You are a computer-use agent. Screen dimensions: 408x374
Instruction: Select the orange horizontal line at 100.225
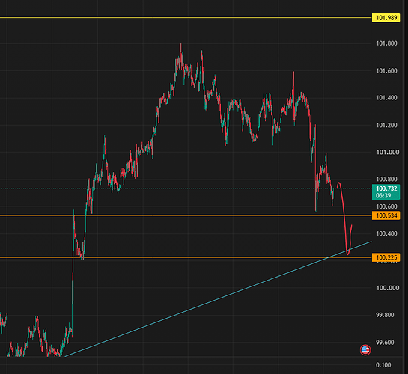click(186, 257)
